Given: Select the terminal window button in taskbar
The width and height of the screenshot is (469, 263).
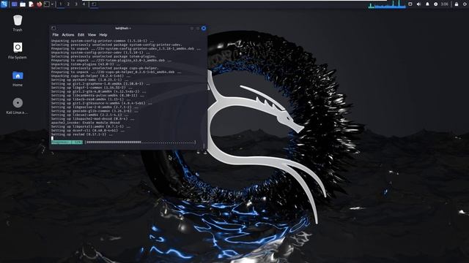Looking at the screenshot, I should click(94, 4).
